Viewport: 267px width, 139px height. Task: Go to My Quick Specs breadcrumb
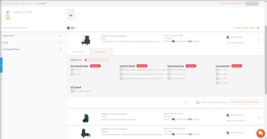[x=10, y=3]
